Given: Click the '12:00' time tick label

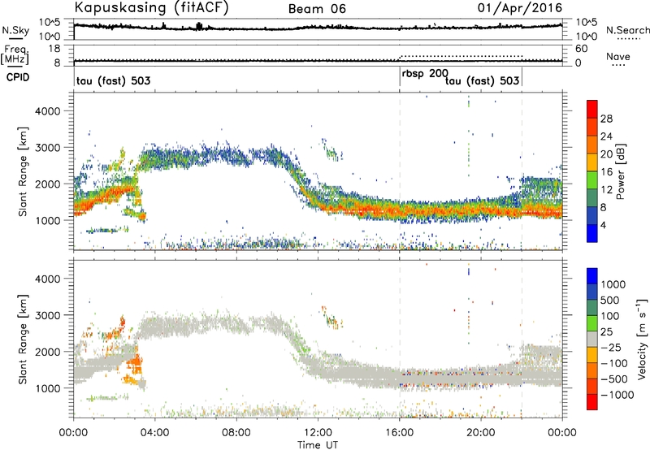Looking at the screenshot, I should point(318,433).
